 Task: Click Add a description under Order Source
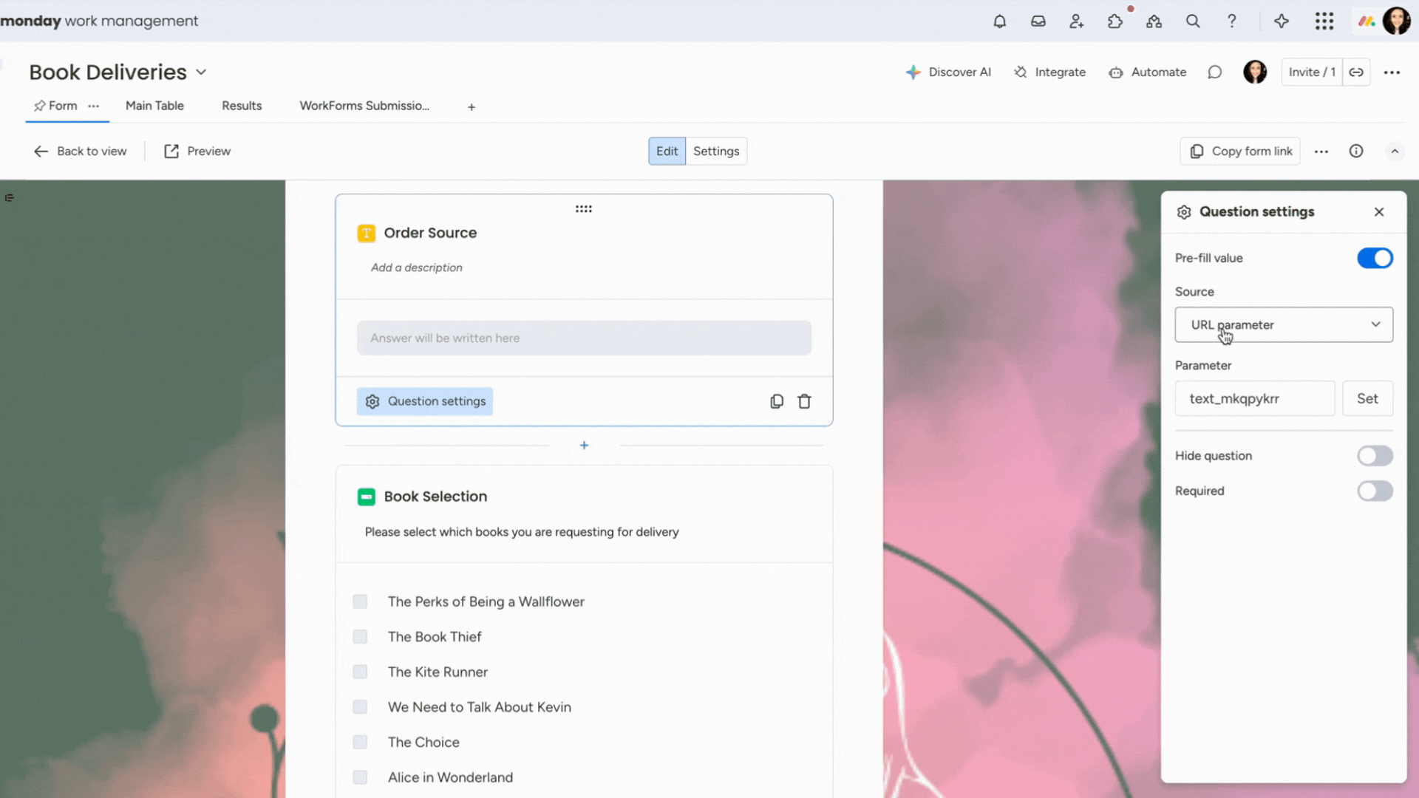pos(417,268)
